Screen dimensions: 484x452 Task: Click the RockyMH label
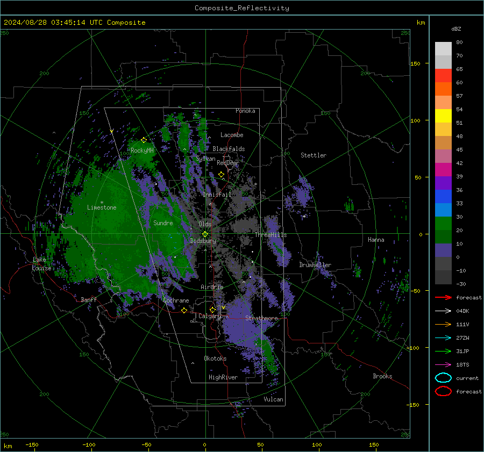tap(142, 150)
